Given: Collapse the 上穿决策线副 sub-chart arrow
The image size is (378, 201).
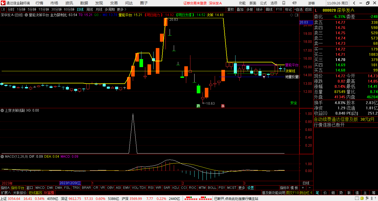Looking at the screenshot, I should coord(2,110).
